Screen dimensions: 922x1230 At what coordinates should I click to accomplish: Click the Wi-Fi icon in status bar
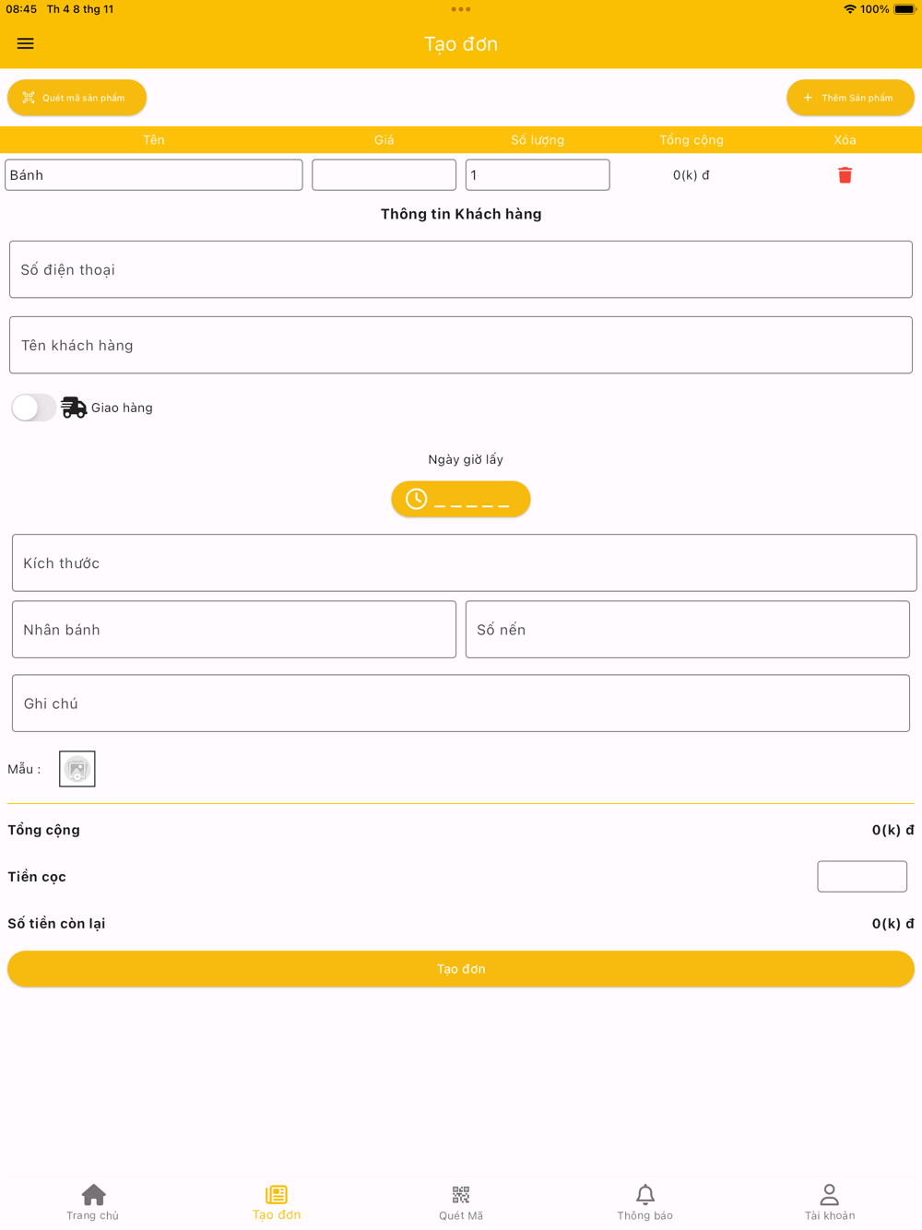click(849, 9)
